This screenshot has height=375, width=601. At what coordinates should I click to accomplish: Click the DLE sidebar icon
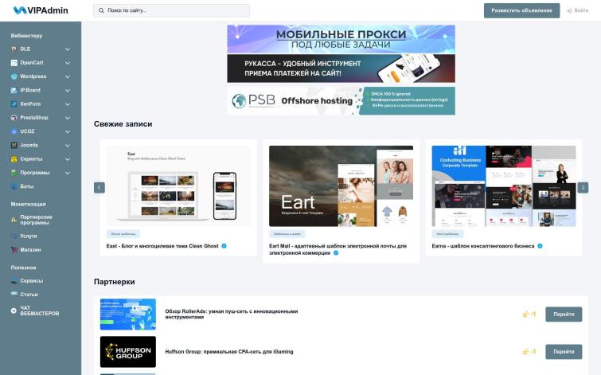14,49
